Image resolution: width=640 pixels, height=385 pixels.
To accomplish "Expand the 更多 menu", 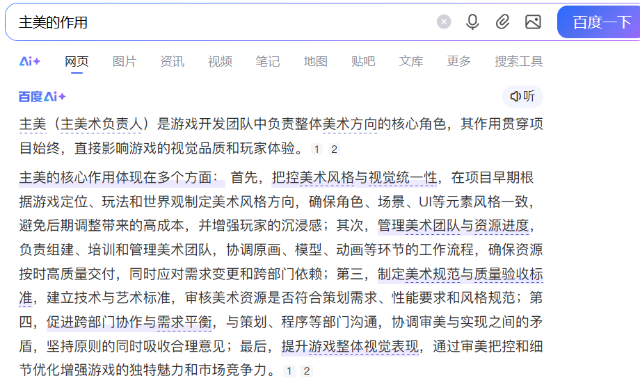I will (x=458, y=61).
